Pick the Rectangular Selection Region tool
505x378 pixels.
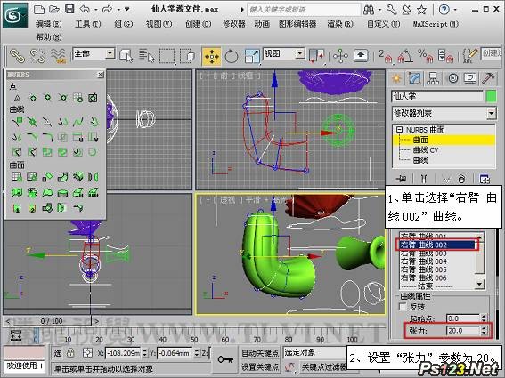tap(167, 55)
